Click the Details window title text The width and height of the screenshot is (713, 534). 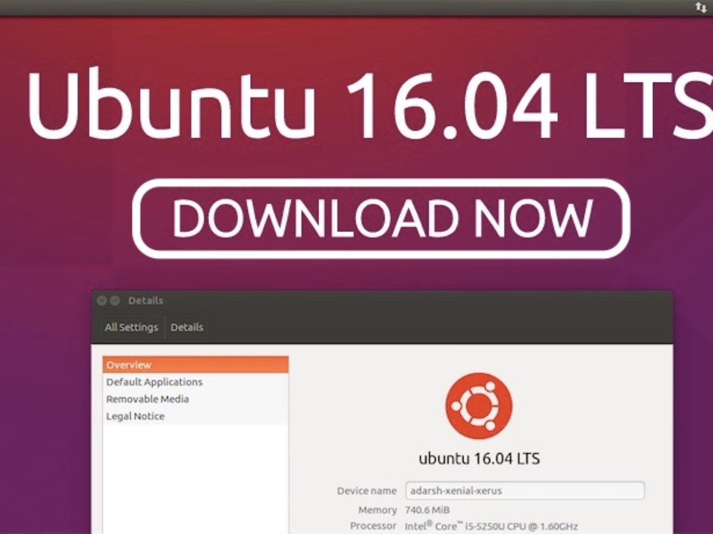coord(146,301)
